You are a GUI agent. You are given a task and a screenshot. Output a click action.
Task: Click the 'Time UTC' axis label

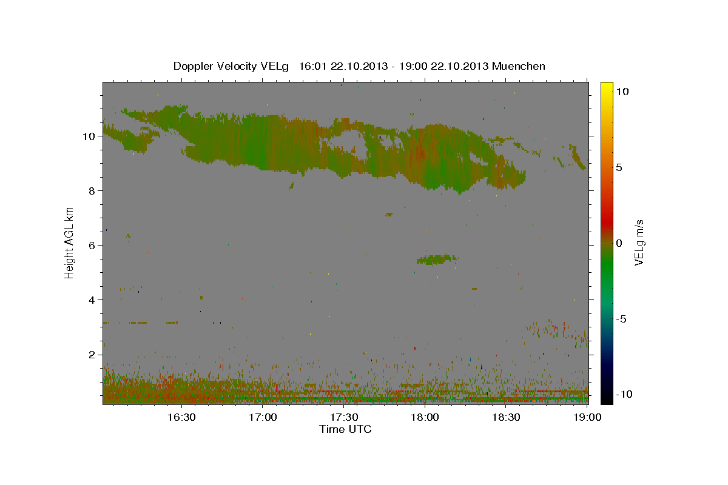tap(345, 429)
